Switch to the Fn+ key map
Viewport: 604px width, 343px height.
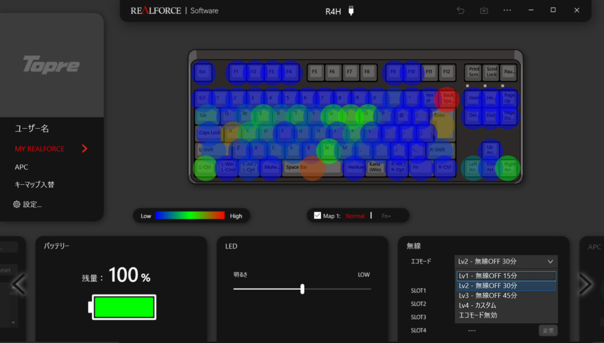pos(386,216)
